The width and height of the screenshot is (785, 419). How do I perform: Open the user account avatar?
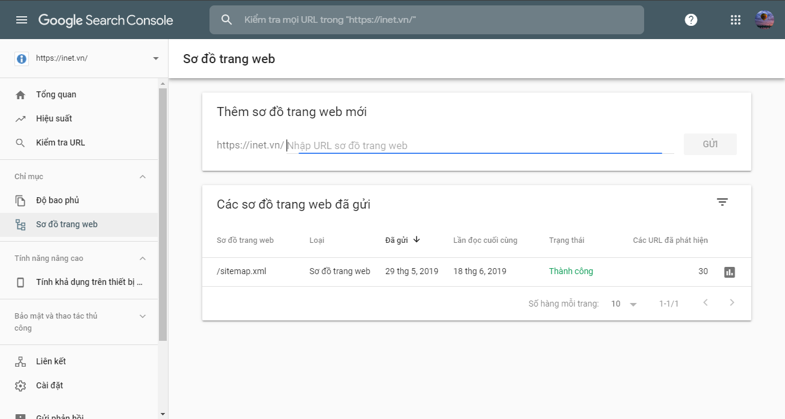click(765, 20)
